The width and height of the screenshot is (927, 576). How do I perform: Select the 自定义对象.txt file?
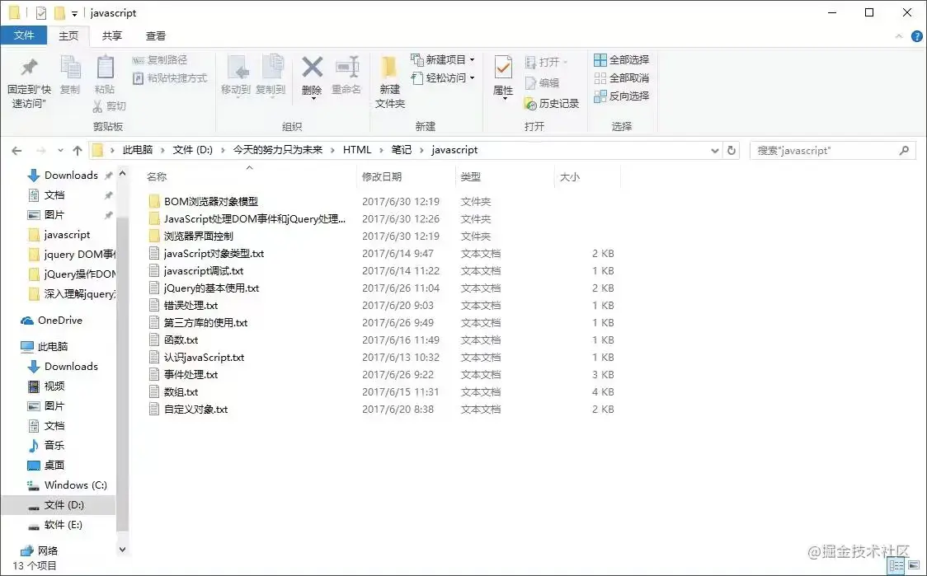[188, 410]
